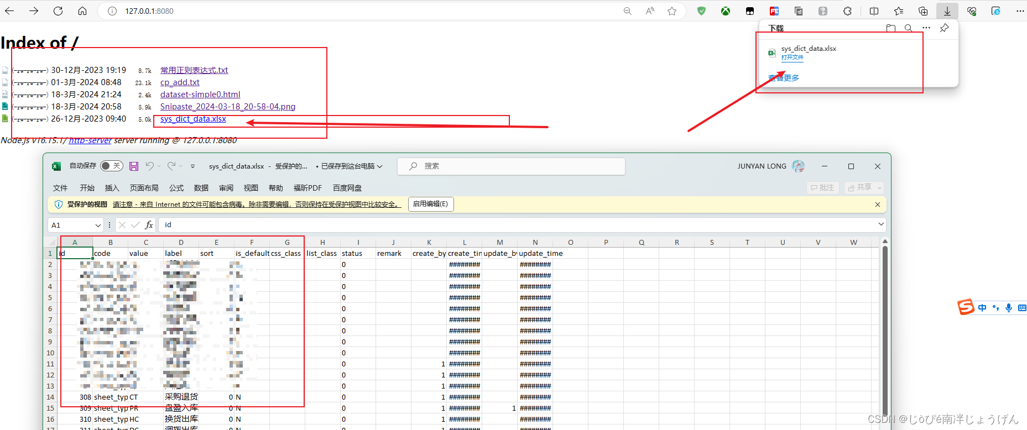Open 常用正则表达式.txt link
Image resolution: width=1027 pixels, height=430 pixels.
194,70
